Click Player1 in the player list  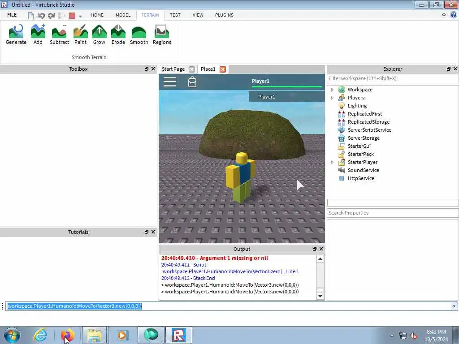286,97
